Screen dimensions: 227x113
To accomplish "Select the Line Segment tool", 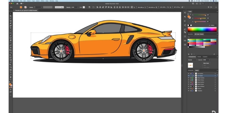I will (10, 31).
